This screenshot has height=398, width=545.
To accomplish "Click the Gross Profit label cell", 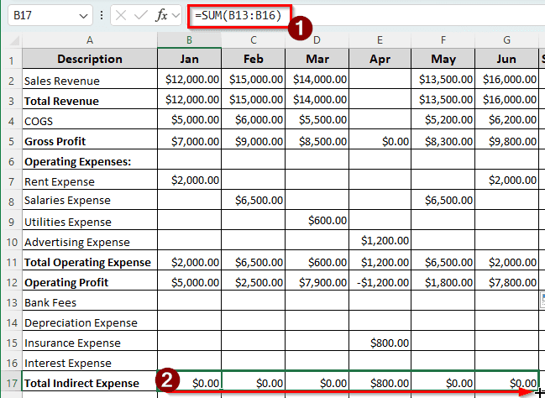I will click(90, 139).
